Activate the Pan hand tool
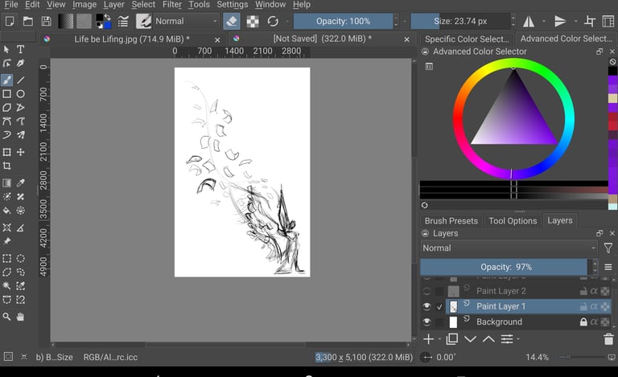This screenshot has width=618, height=377. pyautogui.click(x=21, y=317)
